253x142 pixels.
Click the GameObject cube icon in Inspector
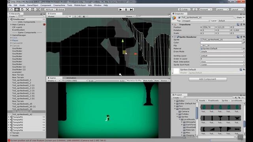coord(174,18)
